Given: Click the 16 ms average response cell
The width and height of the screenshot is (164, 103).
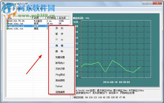Looking at the screenshot, I should click(x=49, y=24).
